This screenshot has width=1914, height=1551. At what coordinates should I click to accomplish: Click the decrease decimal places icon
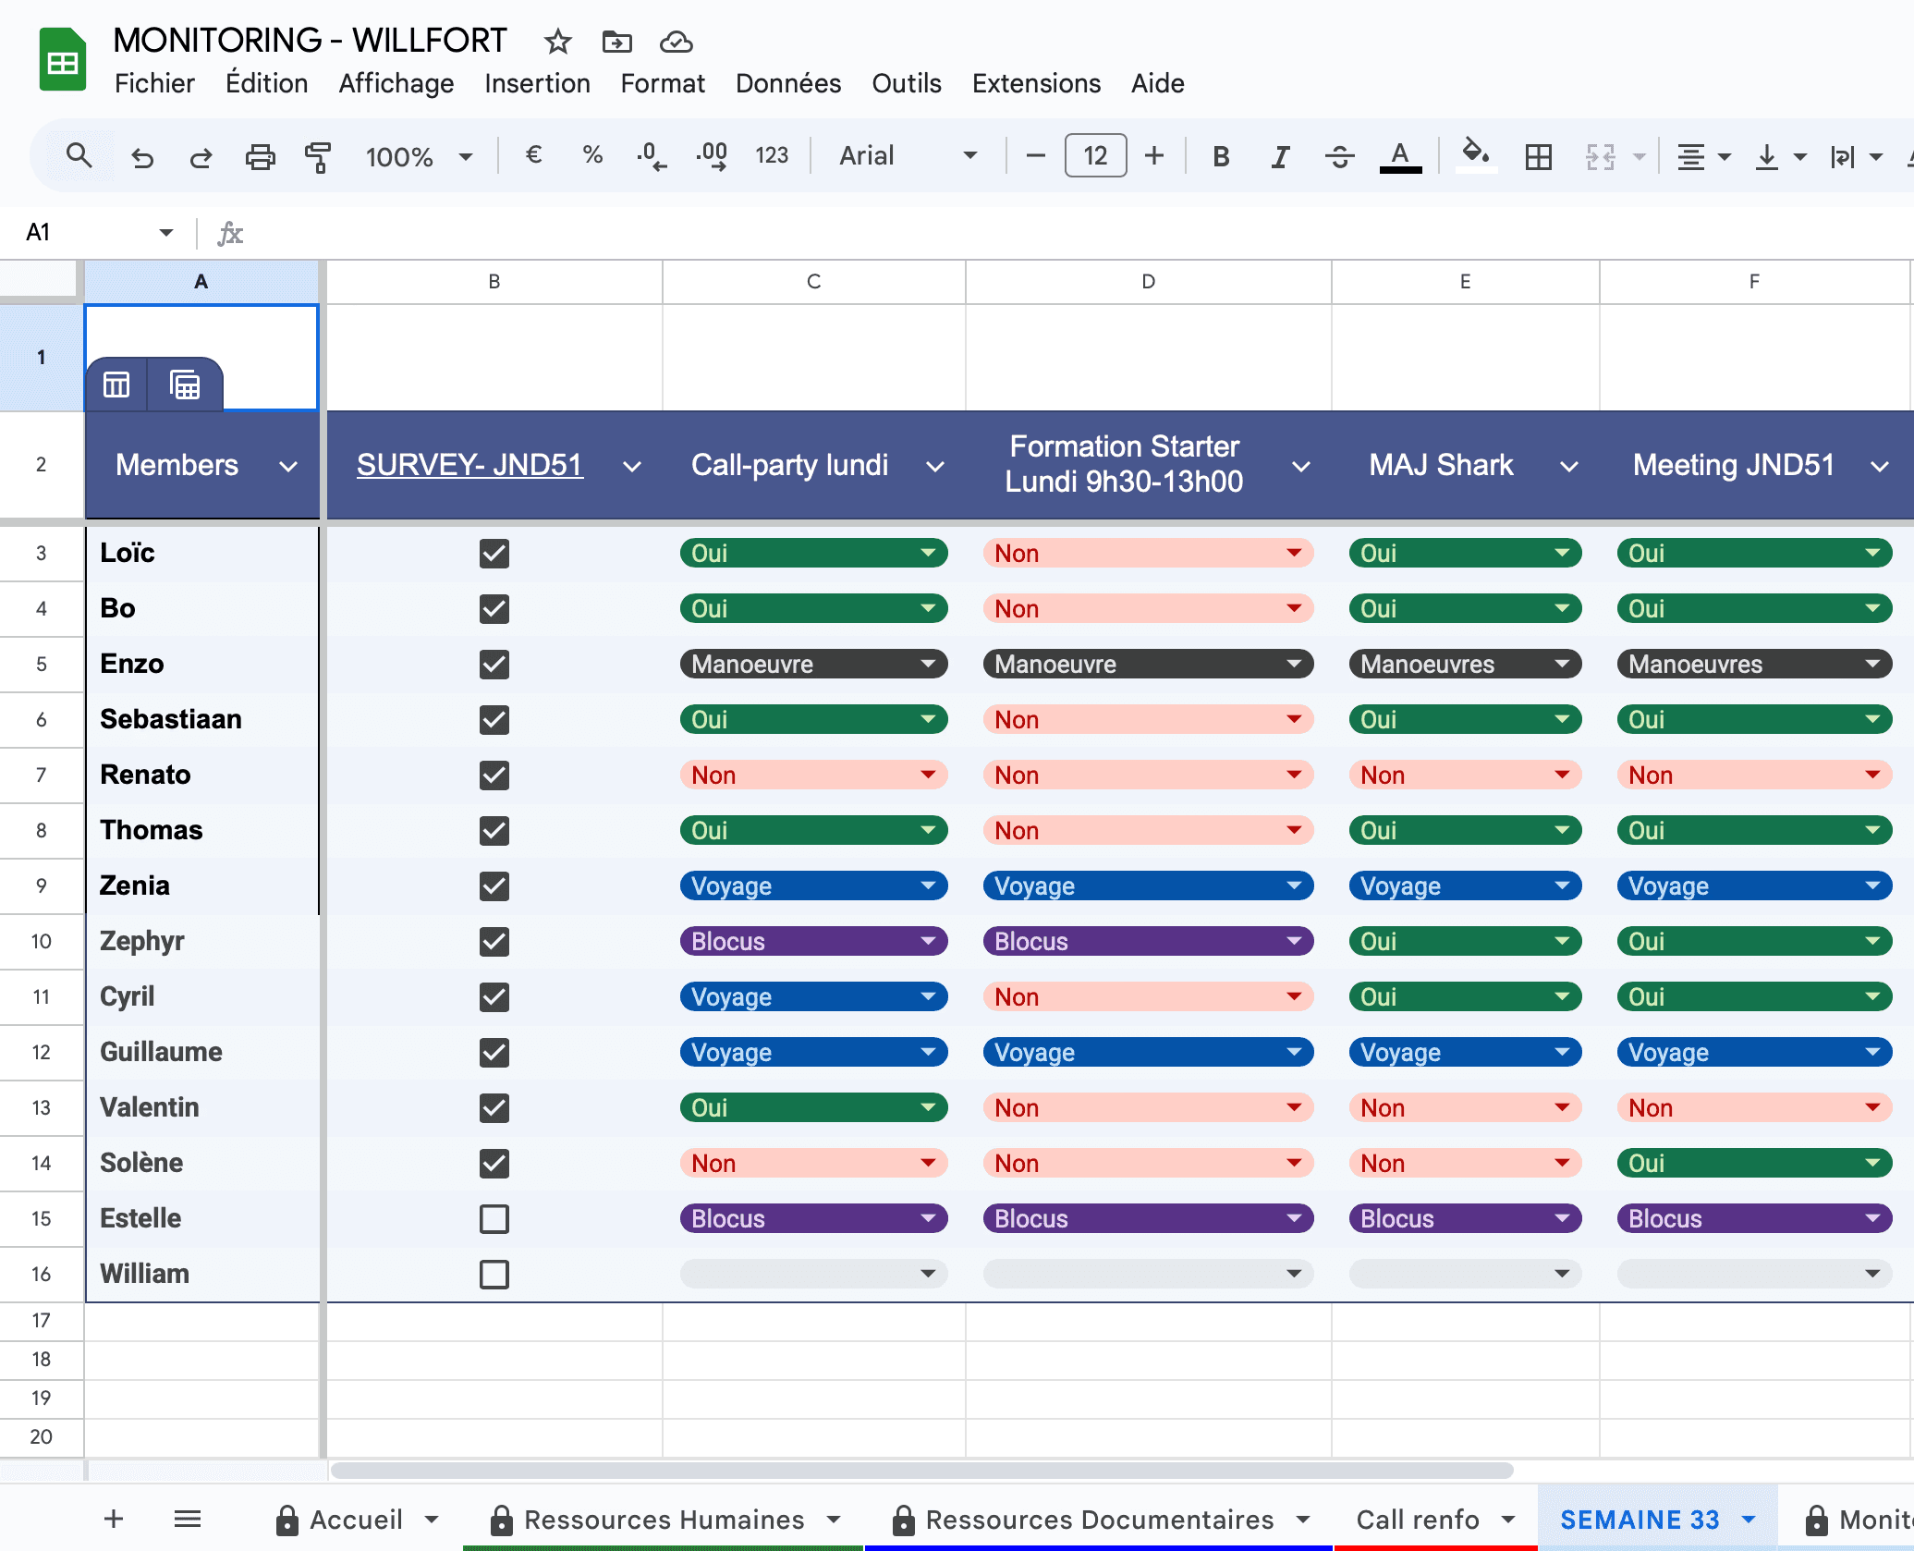(x=652, y=156)
